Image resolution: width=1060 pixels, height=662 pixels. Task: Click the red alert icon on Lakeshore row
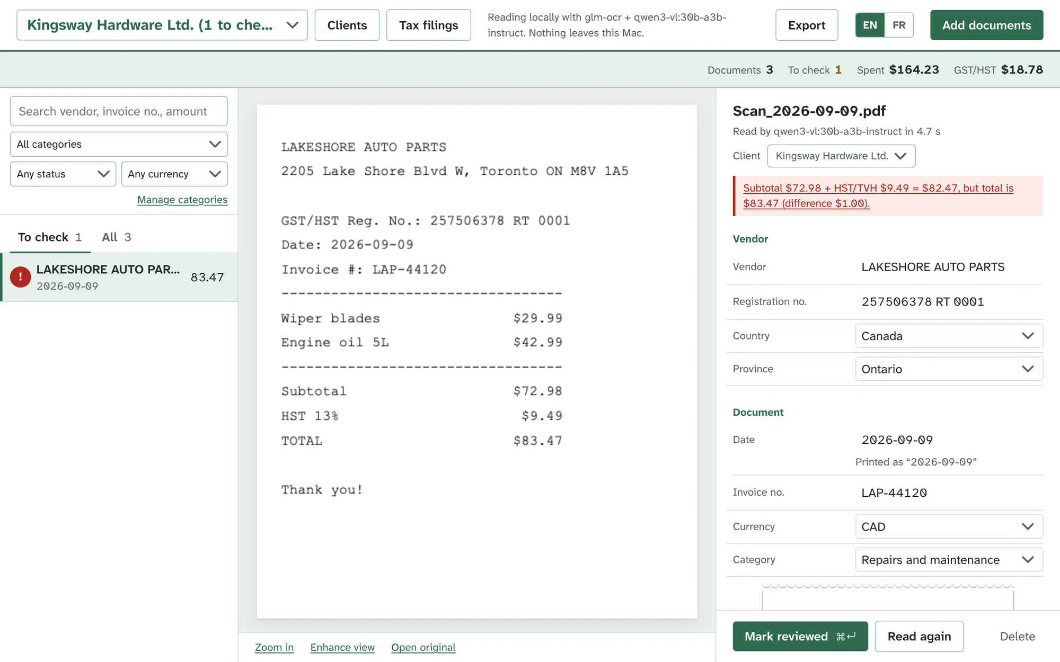point(20,277)
